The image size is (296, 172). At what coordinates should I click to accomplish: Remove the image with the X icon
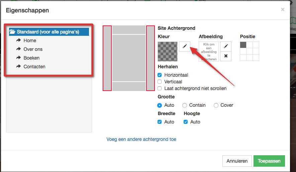tap(226, 56)
